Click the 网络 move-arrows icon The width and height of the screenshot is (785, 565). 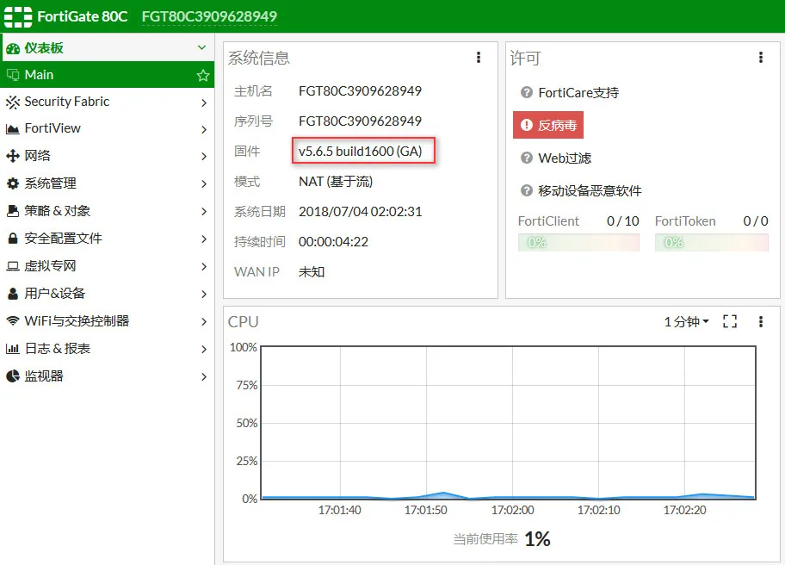[13, 156]
